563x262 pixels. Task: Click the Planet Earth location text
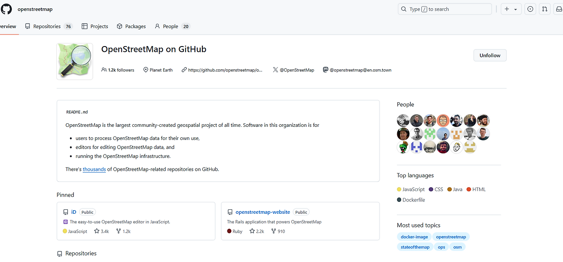coord(161,70)
